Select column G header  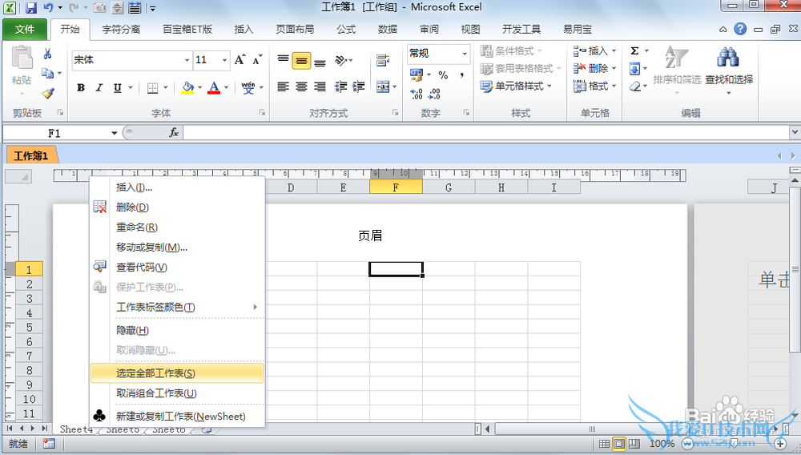pyautogui.click(x=449, y=187)
